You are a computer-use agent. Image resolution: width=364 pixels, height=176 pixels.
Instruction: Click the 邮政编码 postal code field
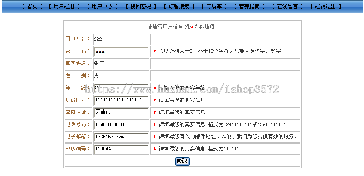pos(121,149)
